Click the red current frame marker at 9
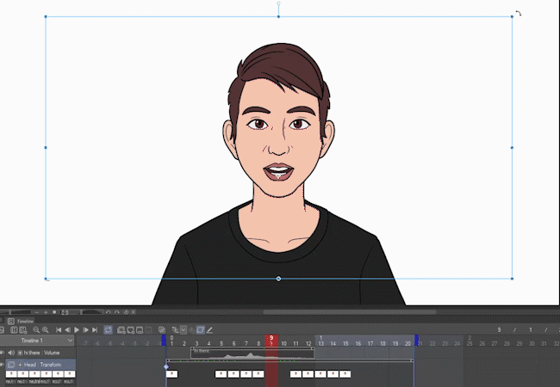The height and width of the screenshot is (387, 560). coord(271,341)
